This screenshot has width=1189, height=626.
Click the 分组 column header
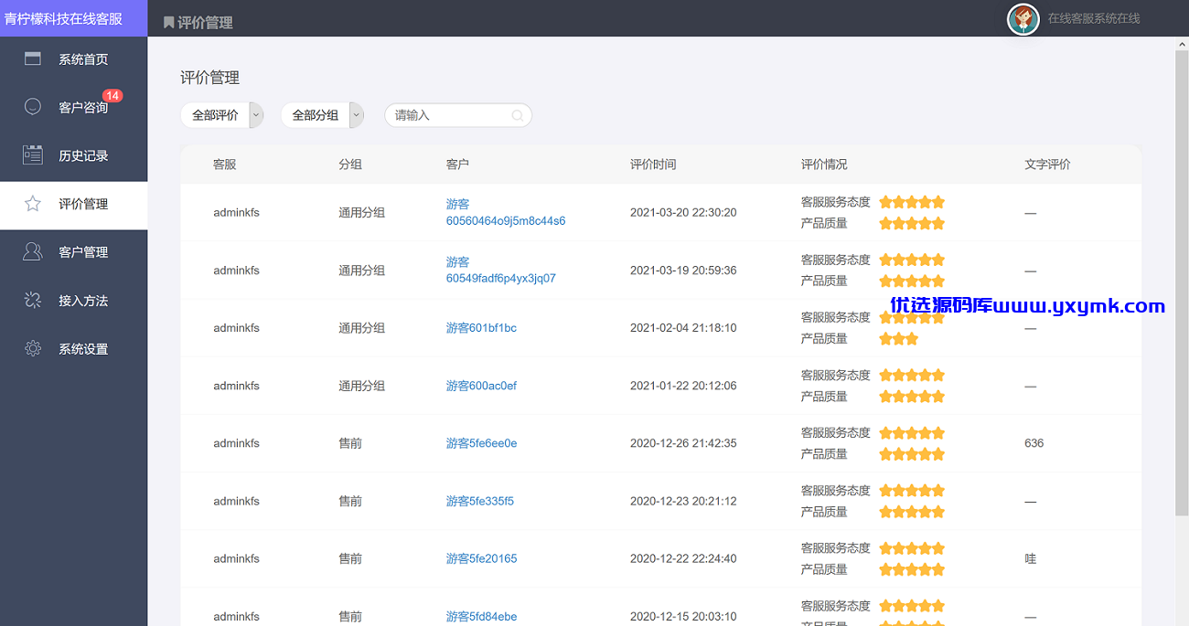(350, 164)
